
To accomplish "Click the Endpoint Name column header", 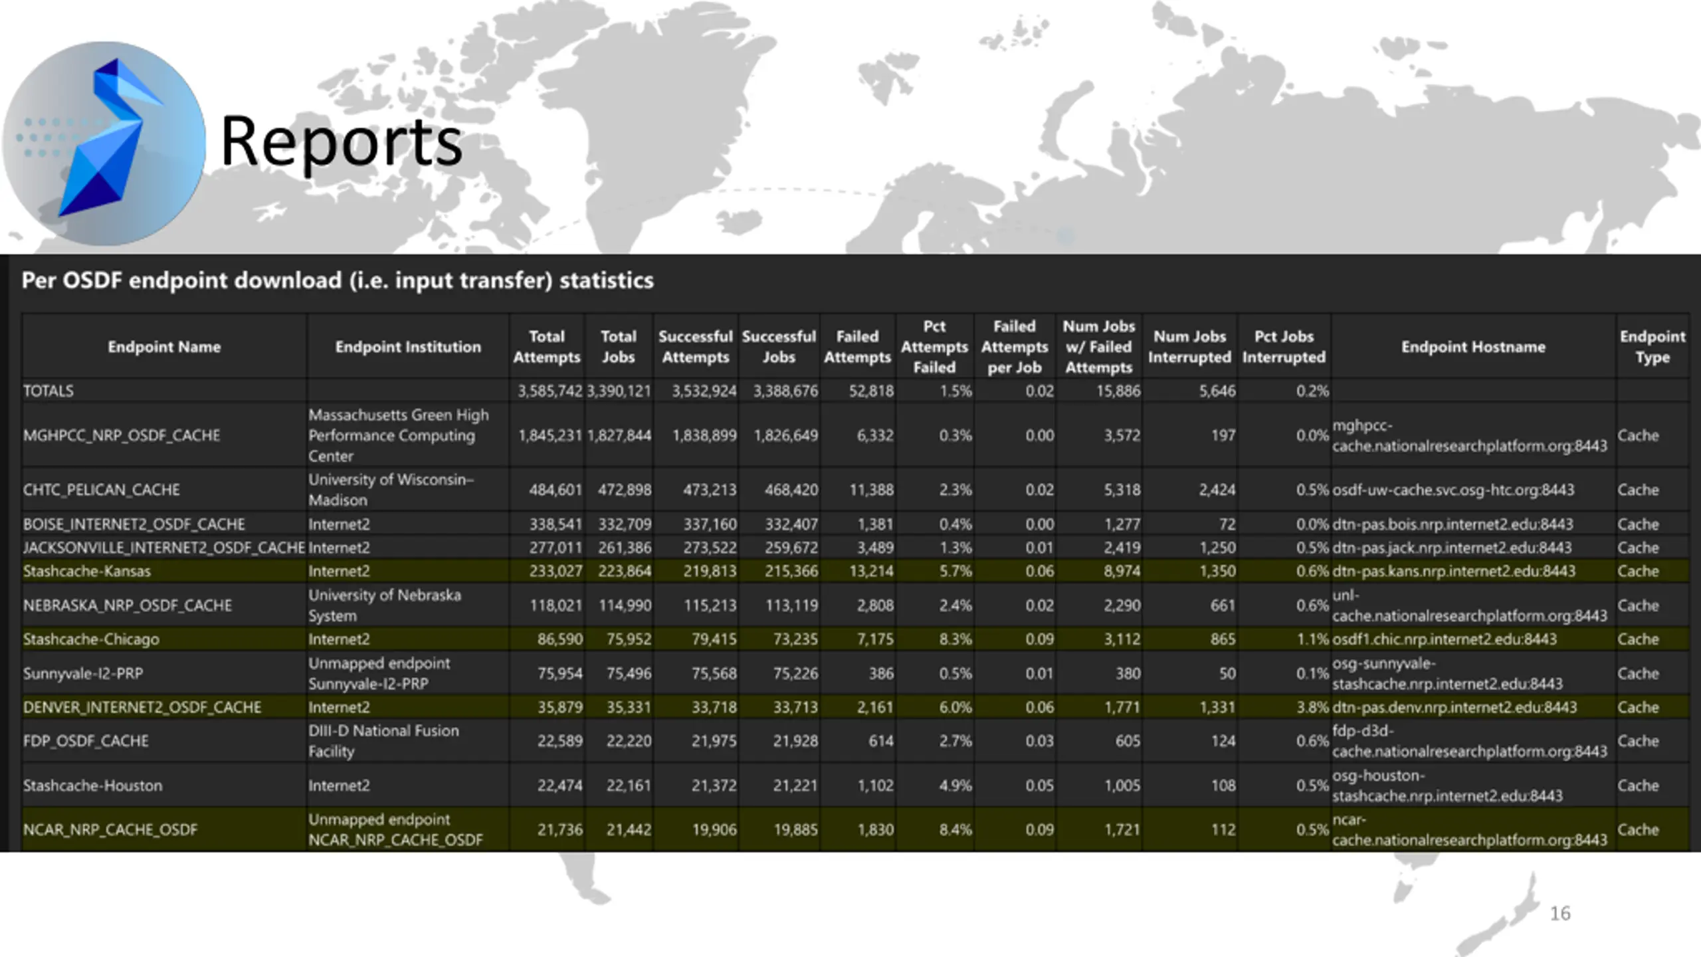I will [164, 347].
